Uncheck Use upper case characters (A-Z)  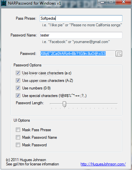[18, 81]
